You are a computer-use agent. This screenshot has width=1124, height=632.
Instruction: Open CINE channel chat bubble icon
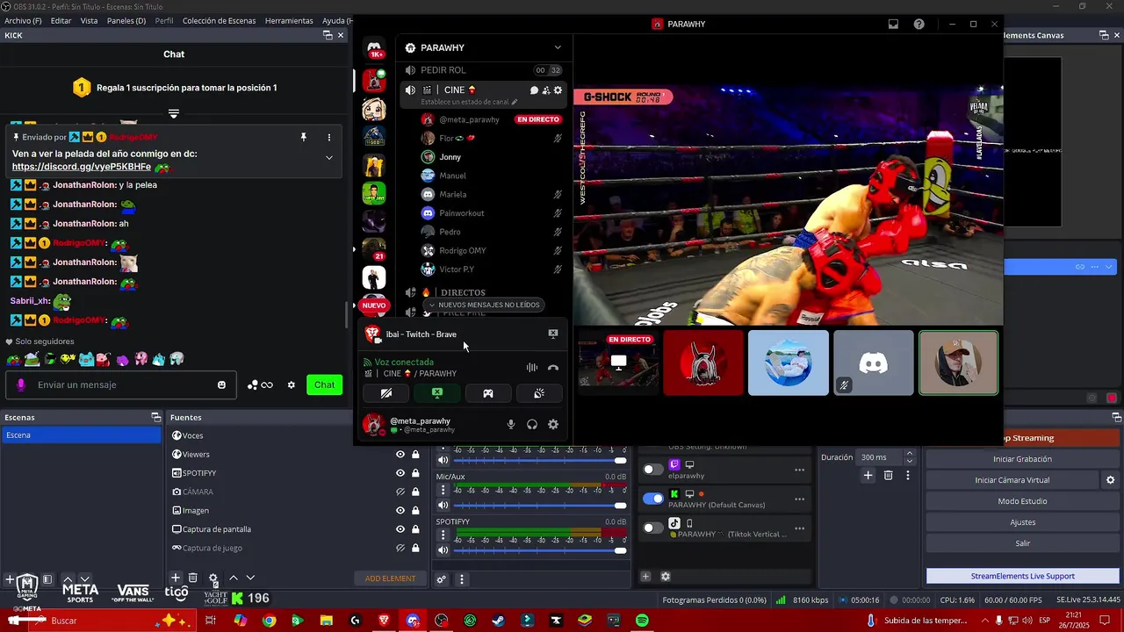(x=534, y=90)
